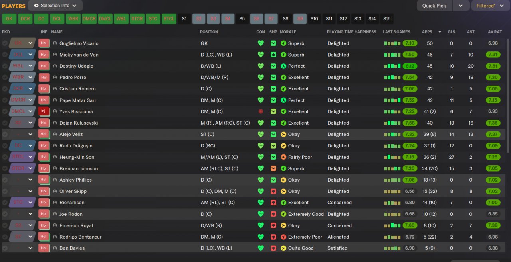
Task: Toggle the picked checkmark for Micky van de Ven
Action: [5, 55]
